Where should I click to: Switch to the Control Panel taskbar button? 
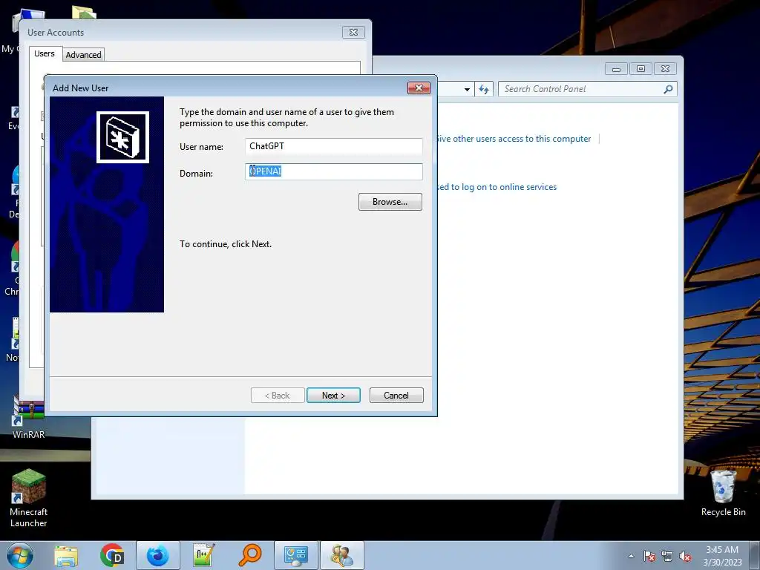point(296,555)
